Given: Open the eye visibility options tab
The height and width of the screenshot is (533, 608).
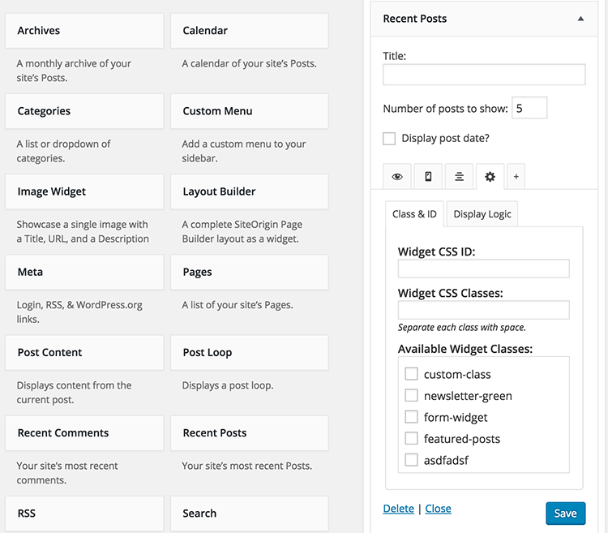Looking at the screenshot, I should click(397, 176).
